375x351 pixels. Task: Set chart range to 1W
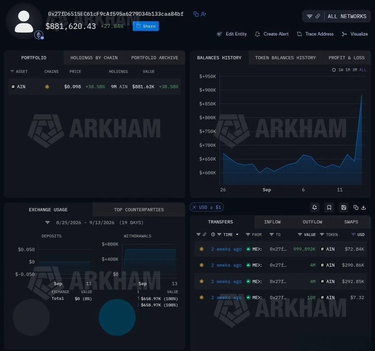tap(341, 70)
